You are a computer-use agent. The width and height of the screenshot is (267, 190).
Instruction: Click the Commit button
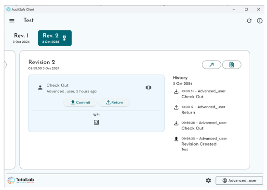pyautogui.click(x=80, y=102)
